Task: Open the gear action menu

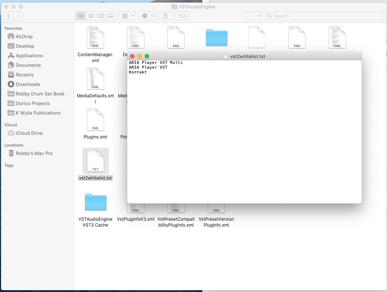Action: point(147,16)
